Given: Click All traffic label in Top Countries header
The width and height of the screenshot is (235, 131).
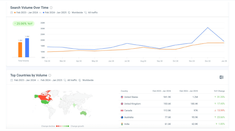Looking at the screenshot, I should (x=72, y=80).
